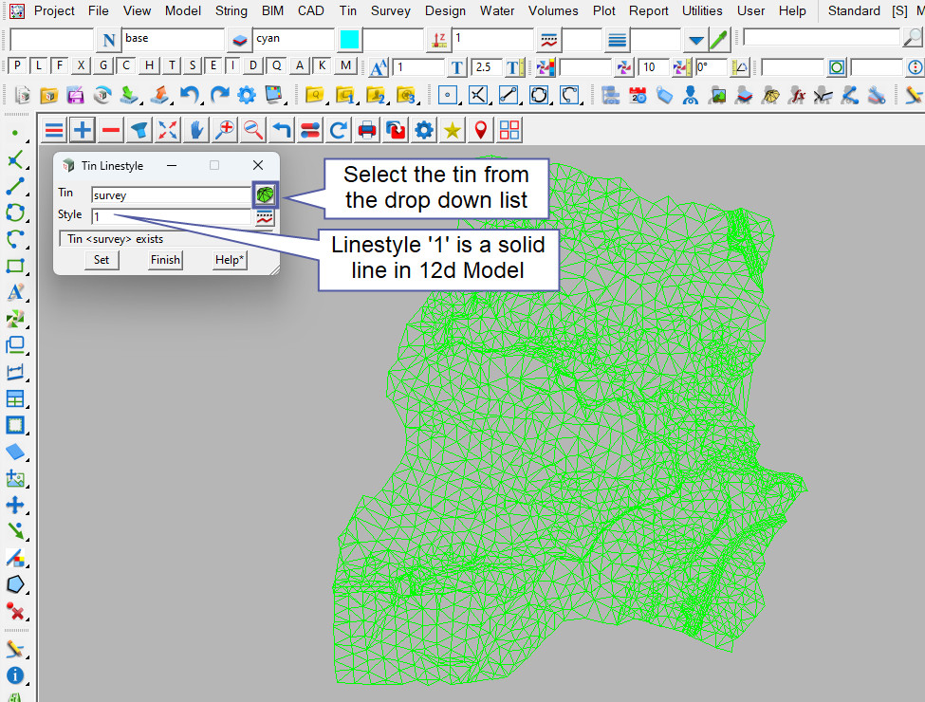Screen dimensions: 925x702
Task: Click the red location pin icon
Action: point(481,130)
